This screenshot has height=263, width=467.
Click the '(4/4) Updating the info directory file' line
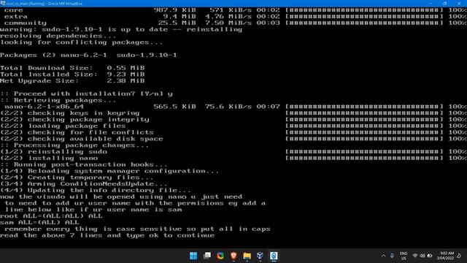(x=96, y=190)
